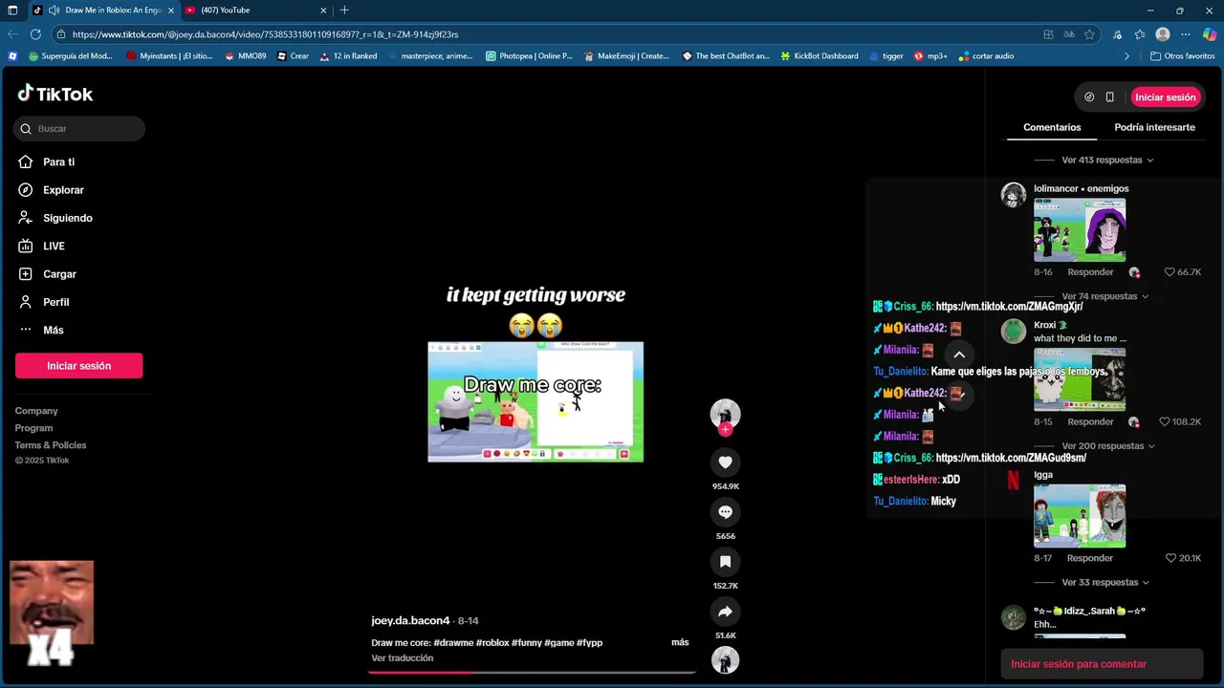The image size is (1224, 688).
Task: Like Igga's comment with 20.1K likes
Action: pos(1169,558)
